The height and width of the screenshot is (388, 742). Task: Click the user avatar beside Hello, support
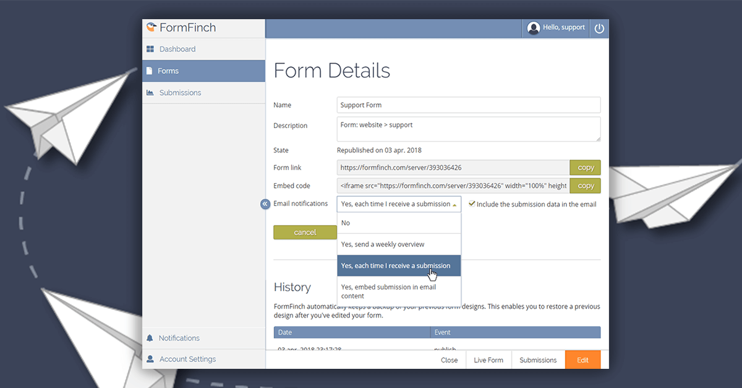tap(534, 28)
